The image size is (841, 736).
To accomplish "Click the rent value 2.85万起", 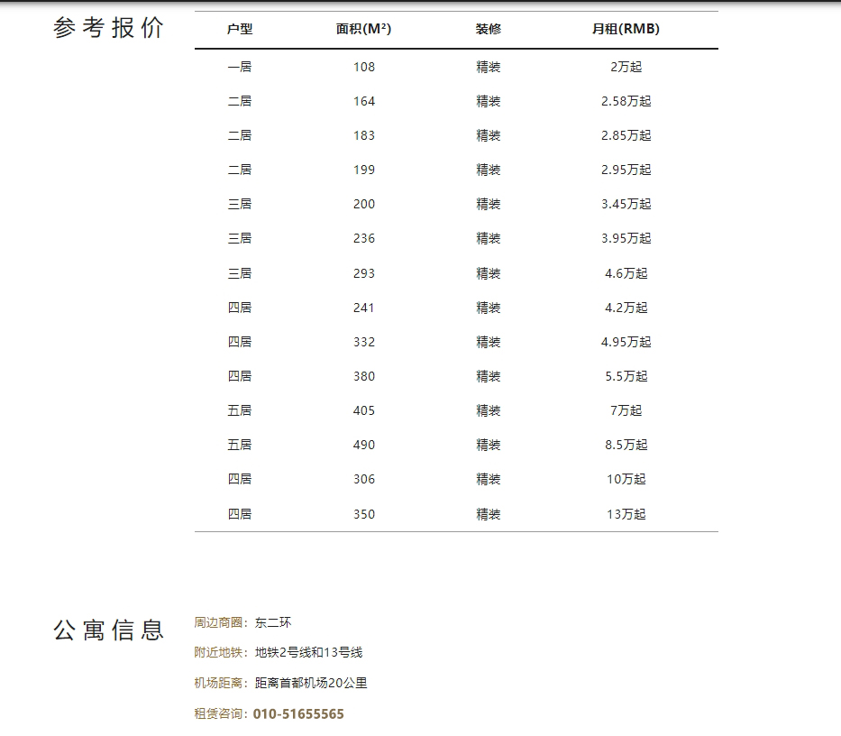I will coord(626,136).
